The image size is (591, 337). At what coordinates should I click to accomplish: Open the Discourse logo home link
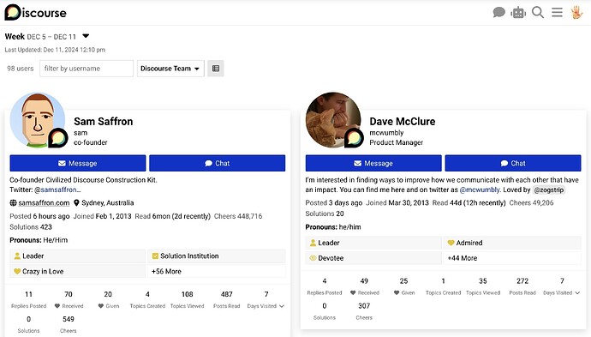coord(35,13)
